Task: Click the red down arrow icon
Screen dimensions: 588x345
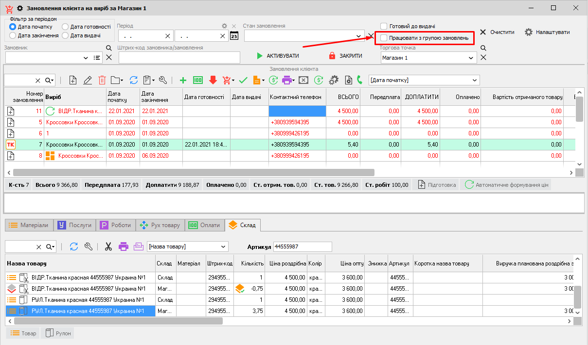Action: (x=213, y=80)
